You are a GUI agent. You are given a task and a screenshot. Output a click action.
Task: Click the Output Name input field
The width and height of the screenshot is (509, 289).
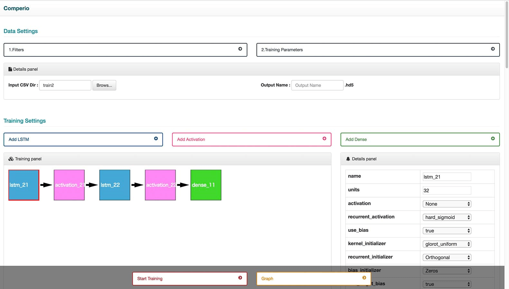pyautogui.click(x=317, y=85)
